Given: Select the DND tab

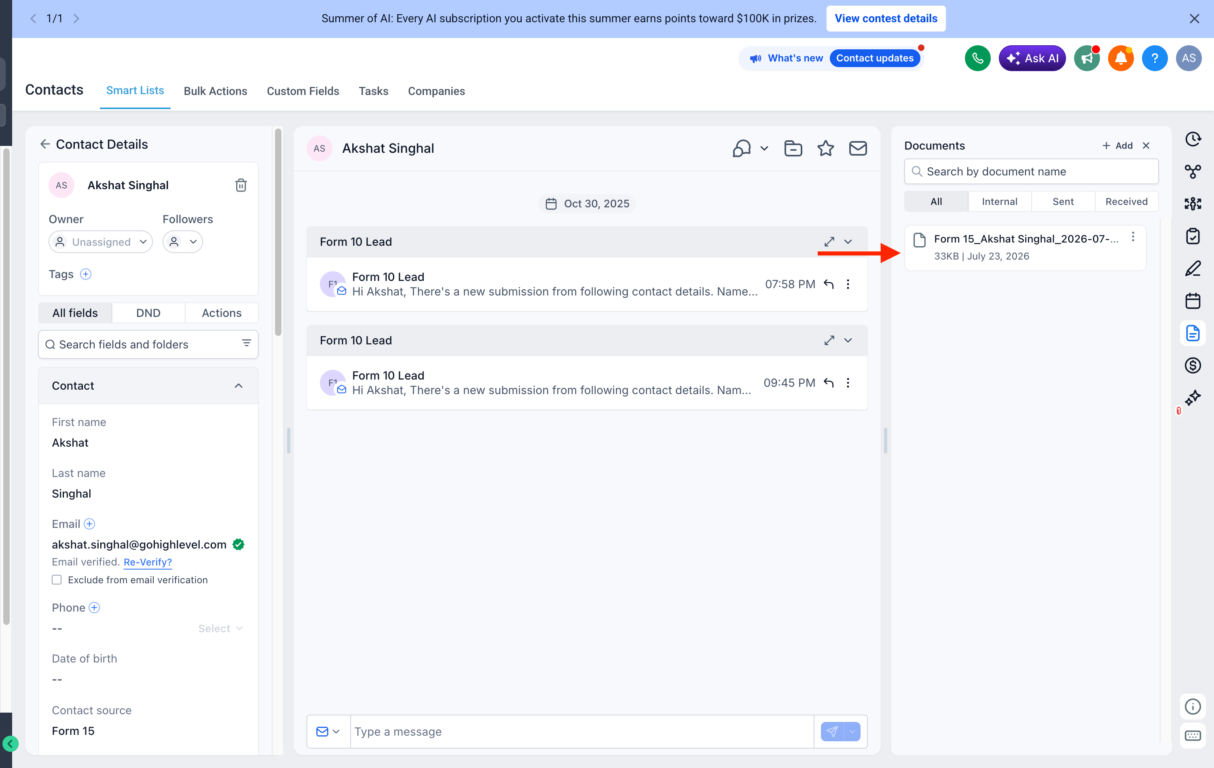Looking at the screenshot, I should 148,313.
